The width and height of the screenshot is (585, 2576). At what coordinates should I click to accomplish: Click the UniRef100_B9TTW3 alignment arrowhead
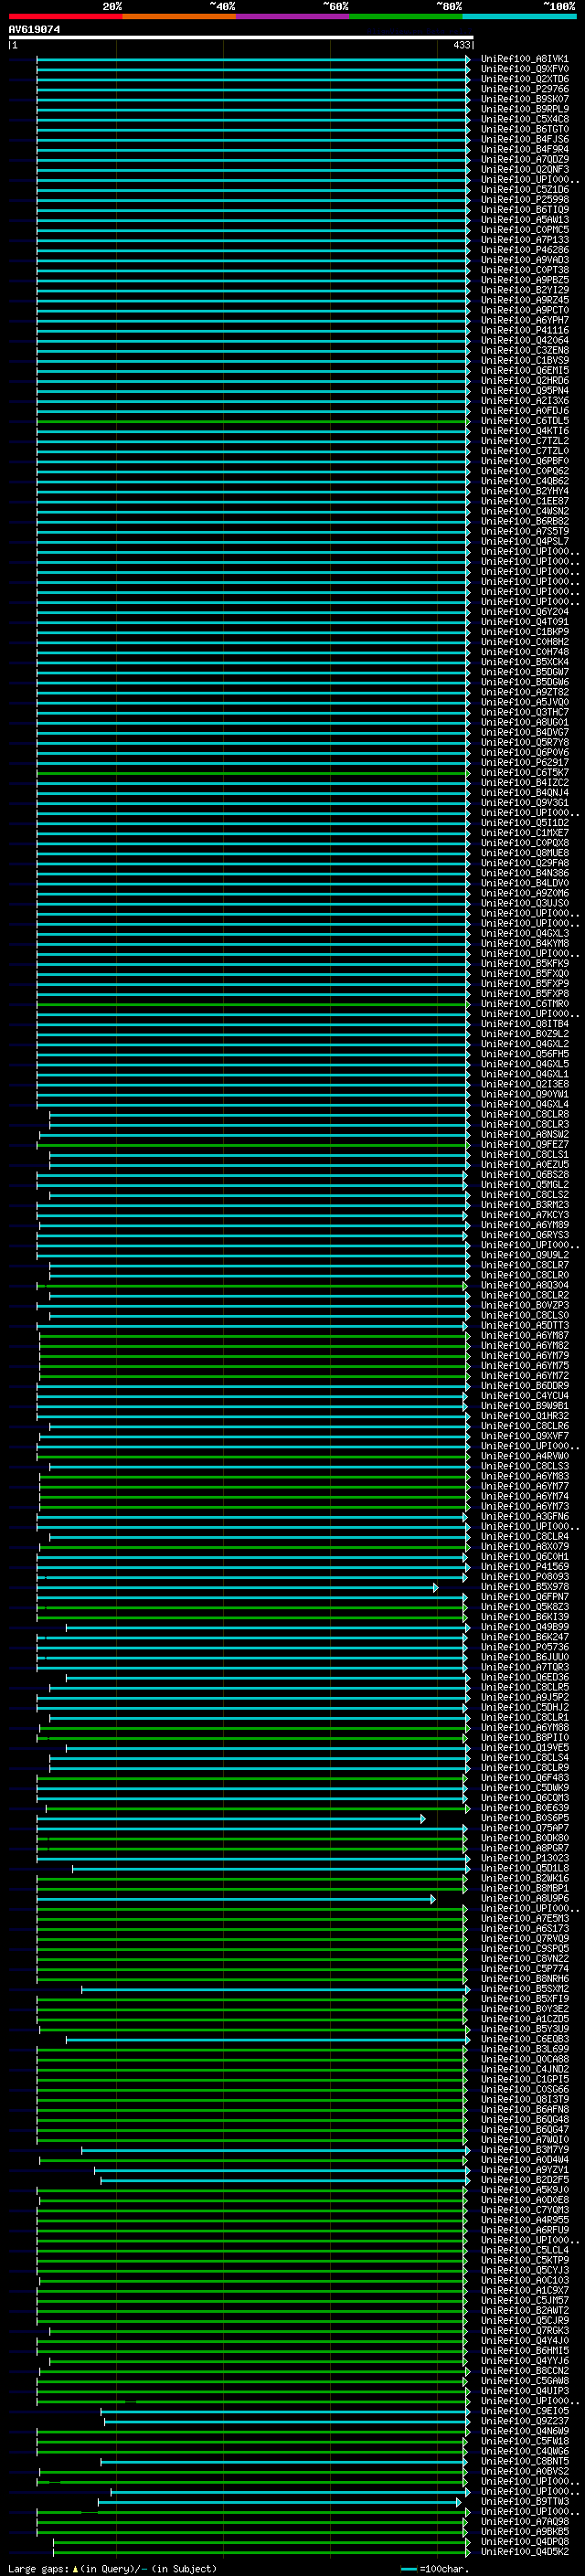(459, 2501)
